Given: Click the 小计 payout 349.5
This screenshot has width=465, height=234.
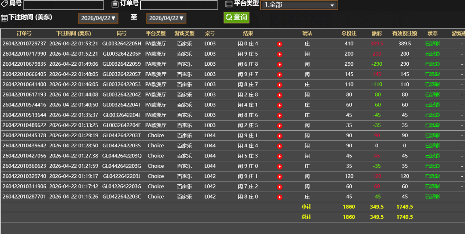Looking at the screenshot, I should click(x=376, y=207).
